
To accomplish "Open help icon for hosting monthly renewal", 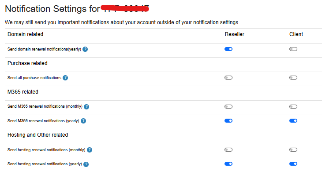I will tap(90, 150).
